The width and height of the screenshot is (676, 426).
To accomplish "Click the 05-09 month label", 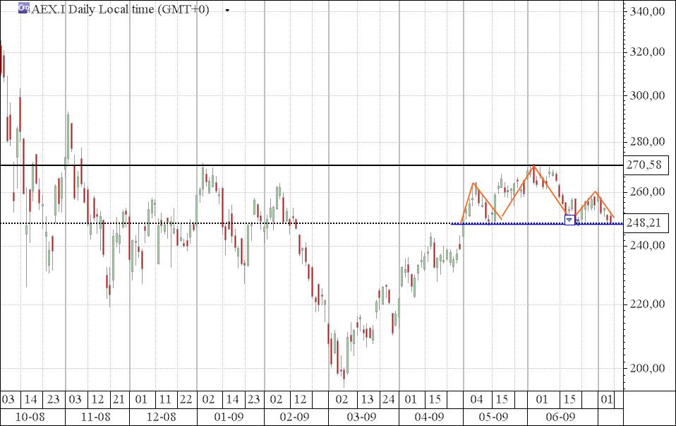I will (x=494, y=418).
